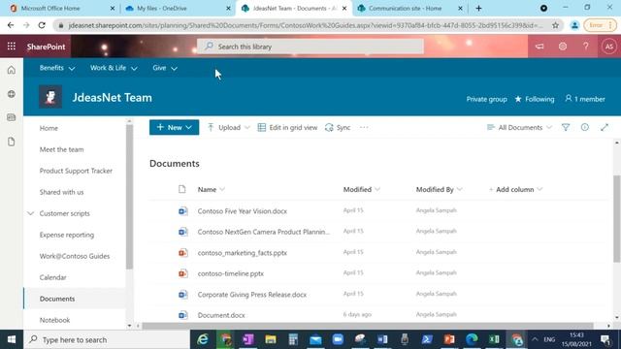
Task: Open the Help question mark icon
Action: (x=586, y=47)
